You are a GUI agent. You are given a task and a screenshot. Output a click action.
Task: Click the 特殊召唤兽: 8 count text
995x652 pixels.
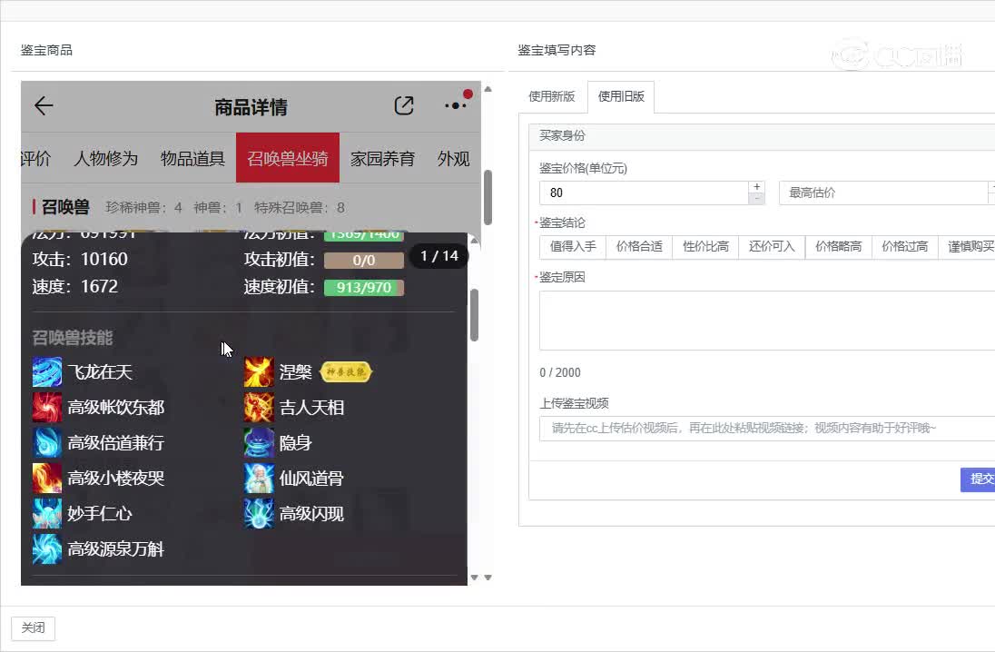(300, 208)
